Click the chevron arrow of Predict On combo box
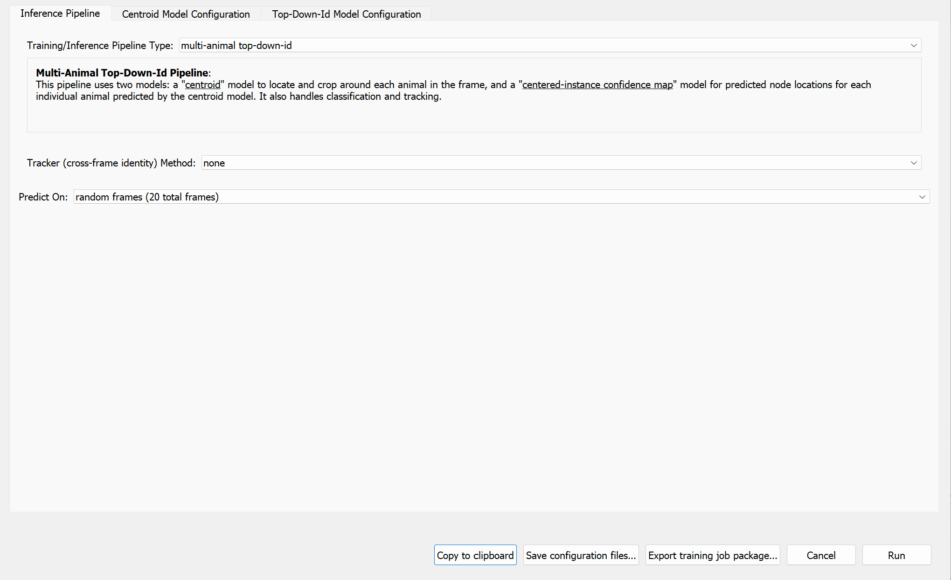The width and height of the screenshot is (951, 580). [x=922, y=197]
